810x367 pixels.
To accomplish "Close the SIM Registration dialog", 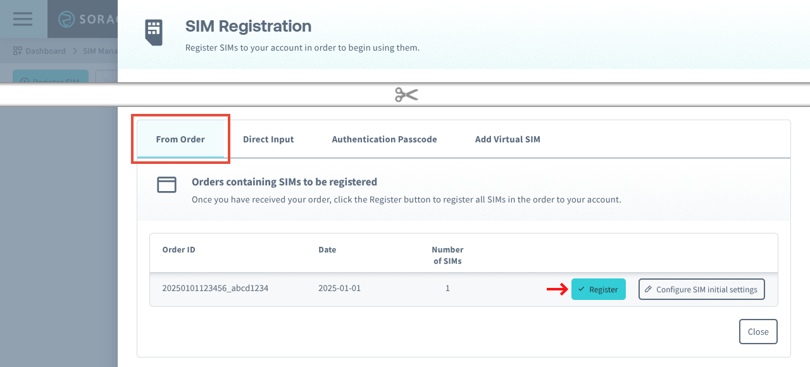I will pos(757,331).
